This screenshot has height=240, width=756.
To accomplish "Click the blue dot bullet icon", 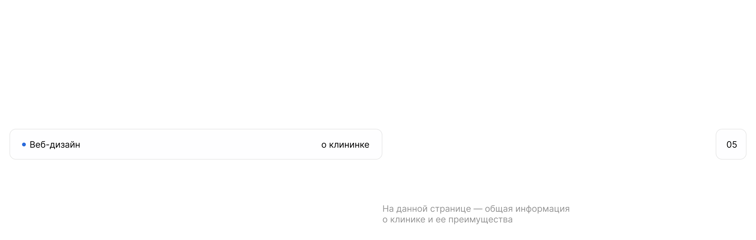I will click(24, 145).
